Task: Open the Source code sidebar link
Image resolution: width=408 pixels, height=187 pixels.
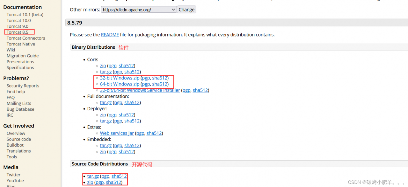Action: pyautogui.click(x=19, y=139)
